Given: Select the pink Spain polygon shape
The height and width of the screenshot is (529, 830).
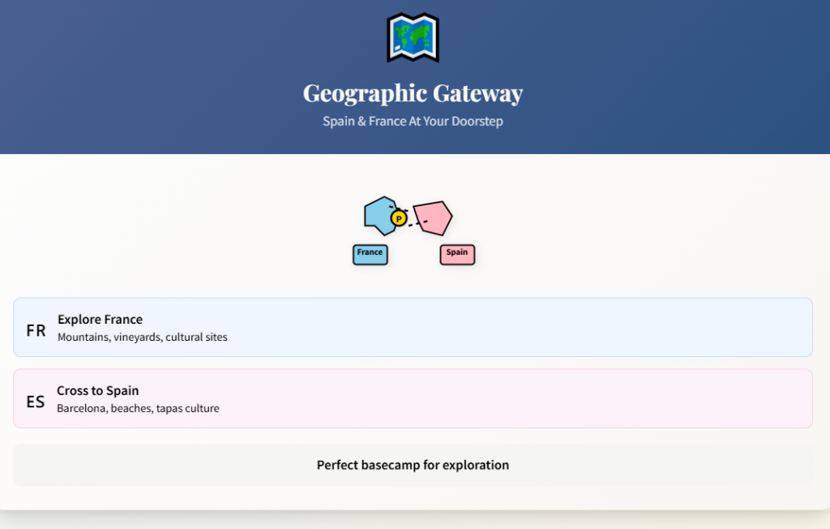Looking at the screenshot, I should tap(434, 216).
